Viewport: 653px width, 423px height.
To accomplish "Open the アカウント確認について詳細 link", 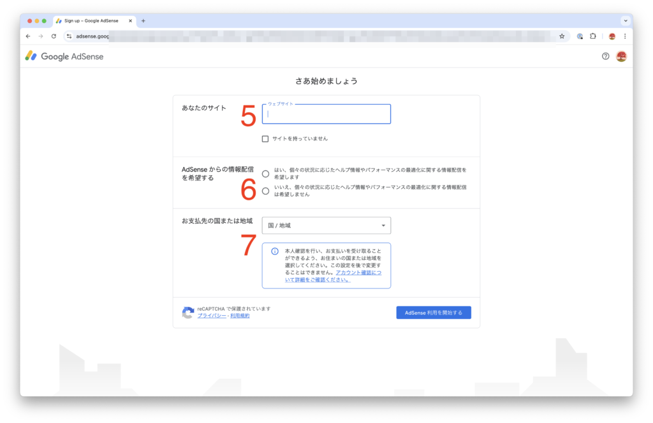I will [x=333, y=276].
